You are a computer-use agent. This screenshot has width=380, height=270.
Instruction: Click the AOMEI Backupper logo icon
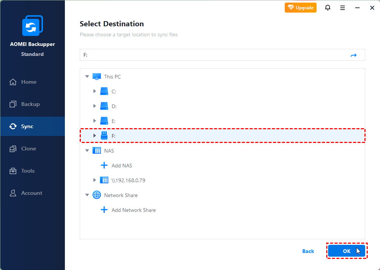32,26
